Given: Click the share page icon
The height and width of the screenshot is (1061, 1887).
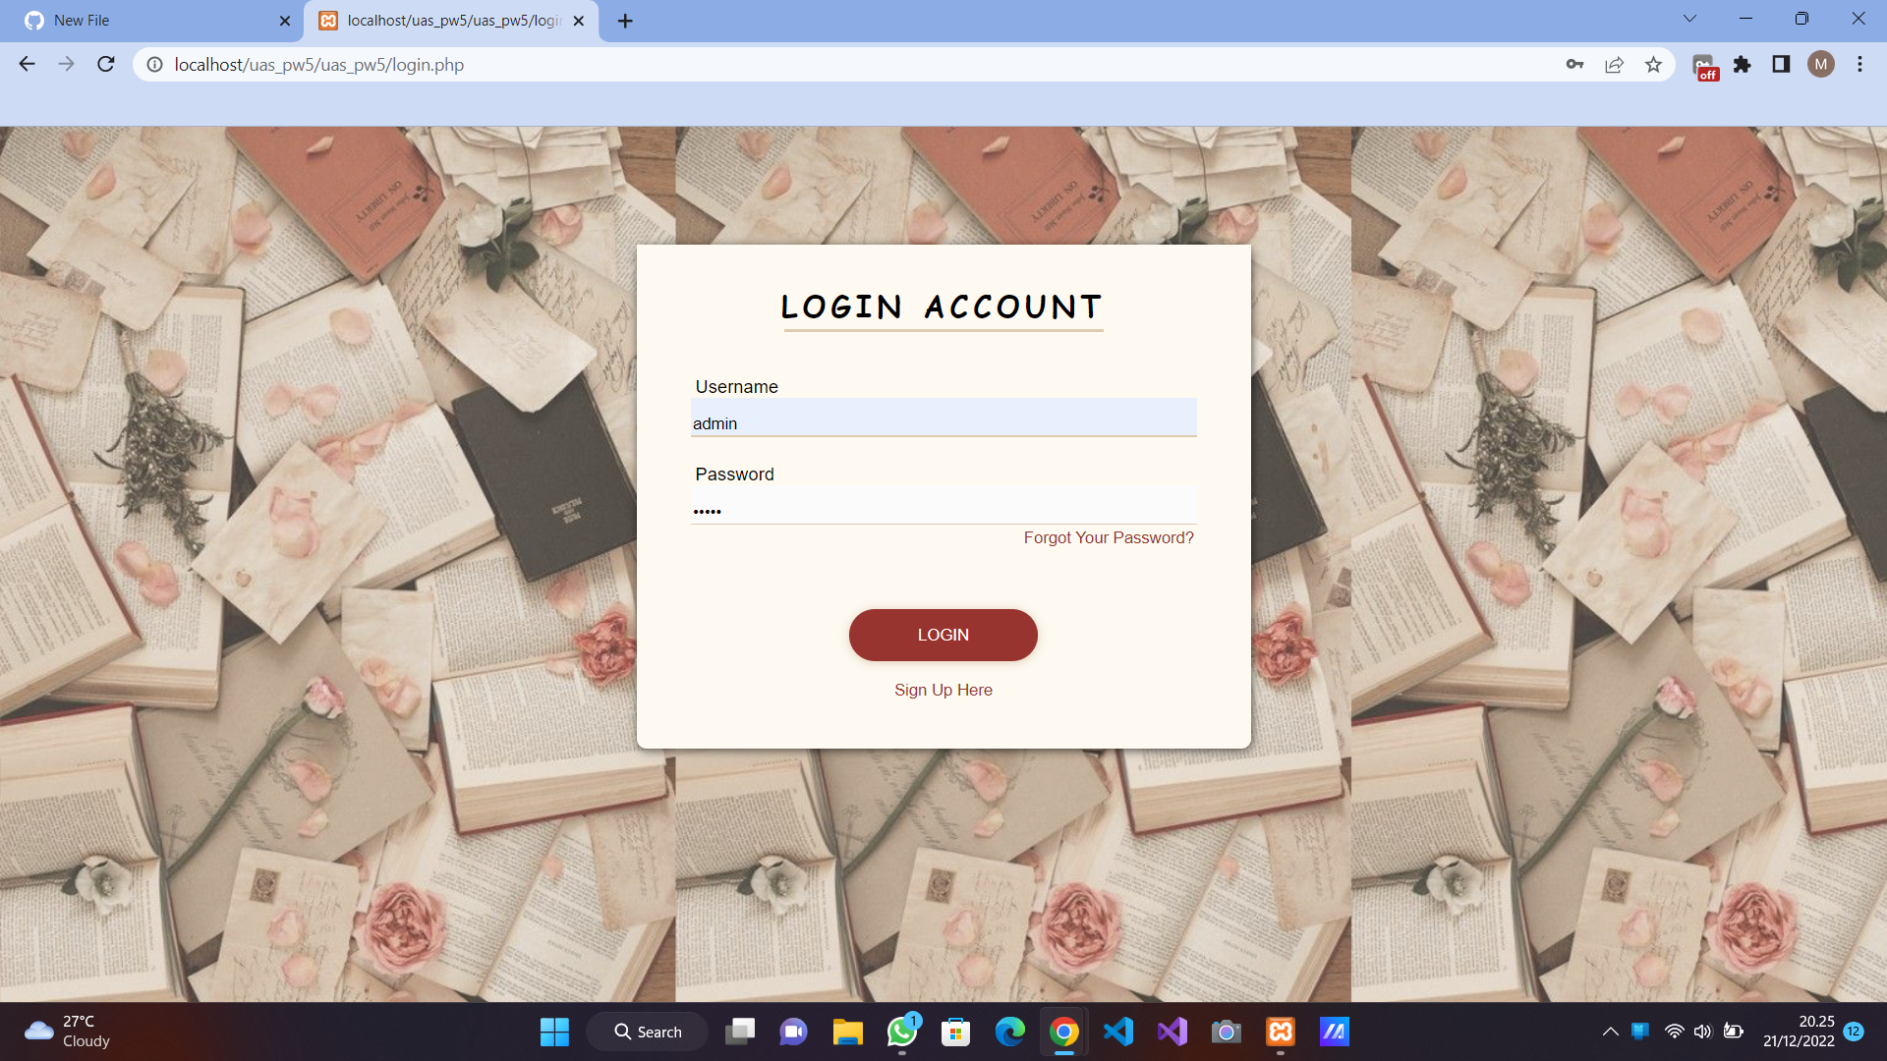Looking at the screenshot, I should pos(1614,65).
